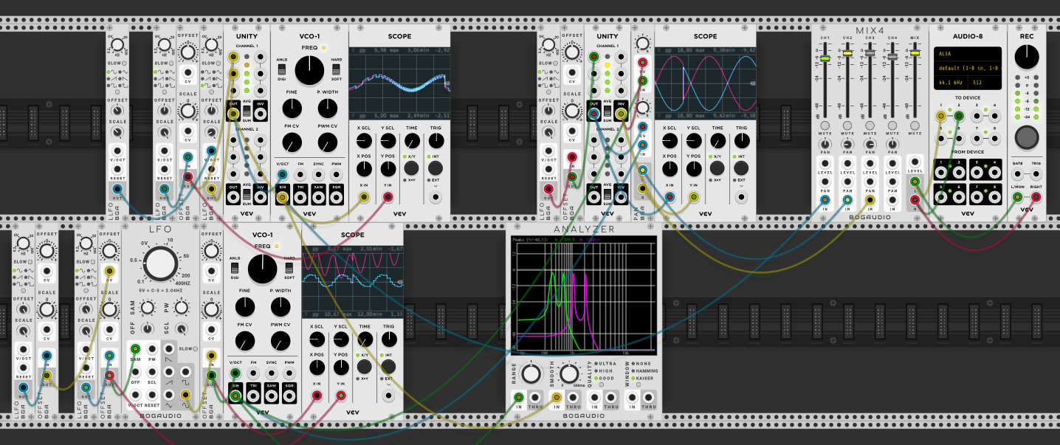Click the MIX4 L output jack
The height and width of the screenshot is (445, 1060).
pos(915,181)
